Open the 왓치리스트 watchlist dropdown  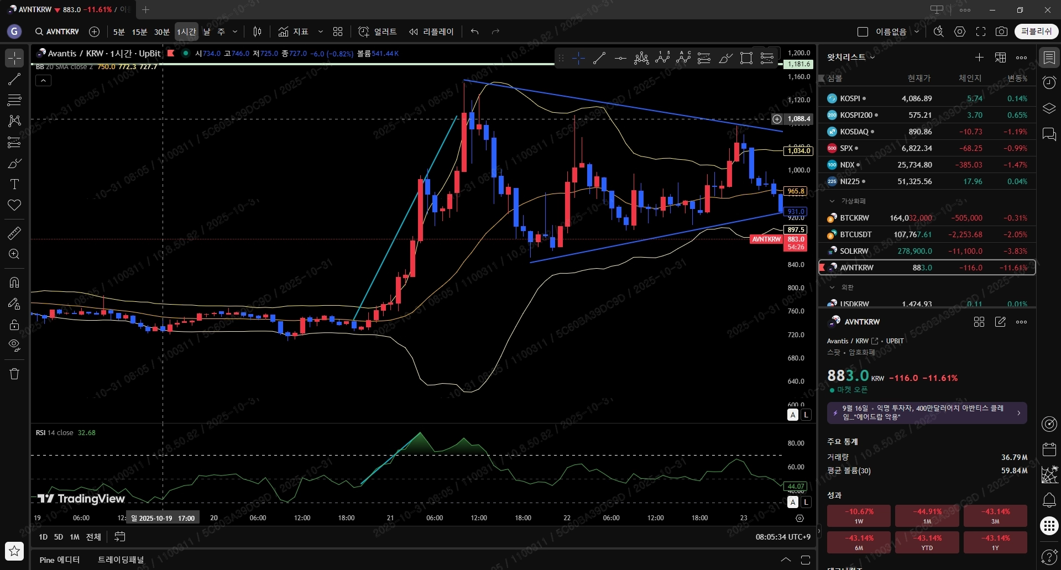coord(851,57)
